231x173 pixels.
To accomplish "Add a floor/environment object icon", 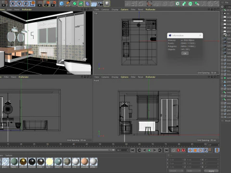I will 94,4.
